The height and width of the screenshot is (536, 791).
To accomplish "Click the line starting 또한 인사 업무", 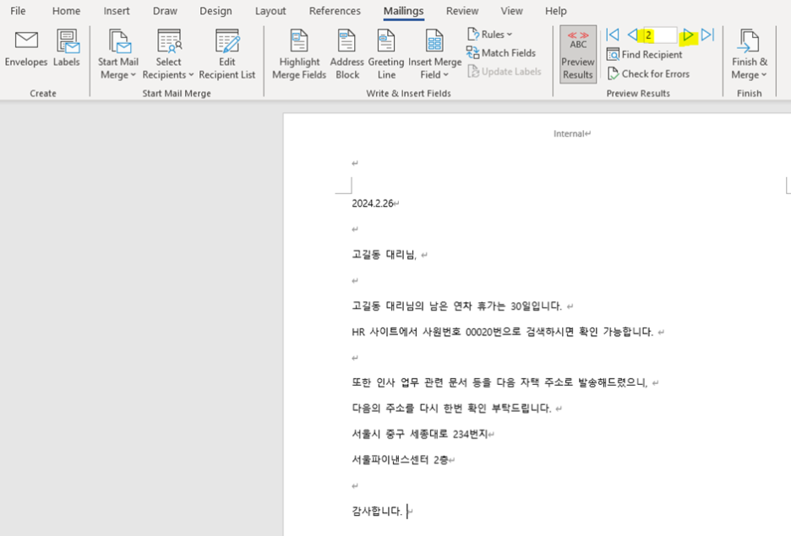I will pyautogui.click(x=499, y=383).
